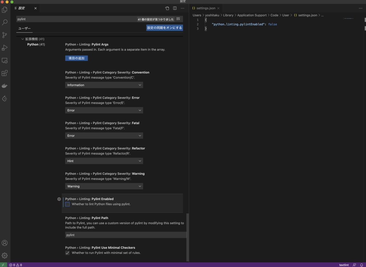Open notifications bell in status bar
The height and width of the screenshot is (267, 366).
click(362, 265)
